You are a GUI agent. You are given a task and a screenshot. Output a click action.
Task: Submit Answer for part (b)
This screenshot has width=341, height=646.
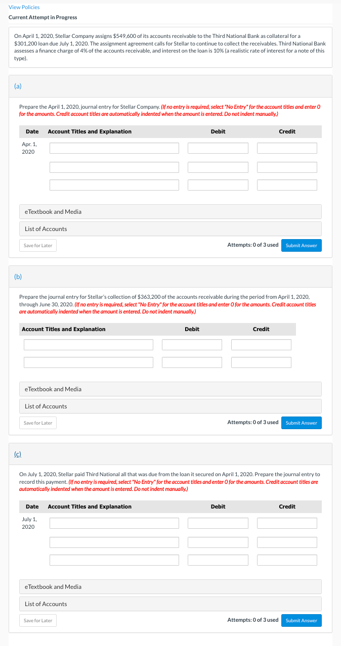[301, 423]
